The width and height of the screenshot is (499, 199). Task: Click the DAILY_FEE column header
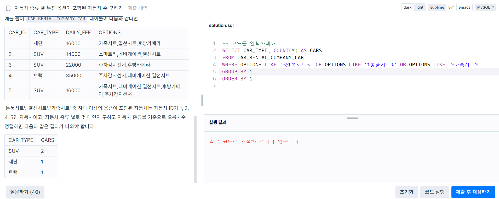pos(78,33)
